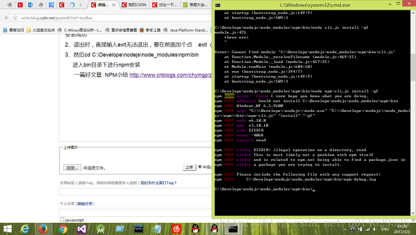Follow the cnblogs.com/chyingp link

click(x=171, y=75)
